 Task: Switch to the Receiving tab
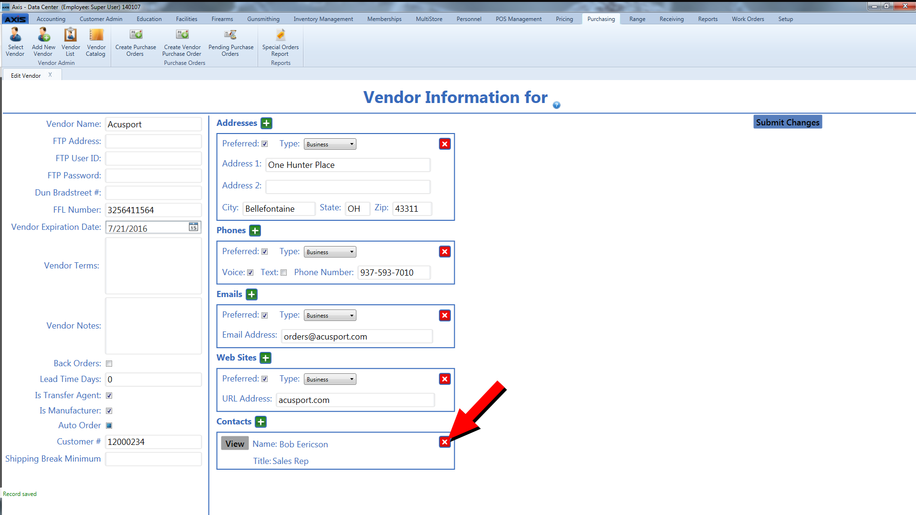click(671, 19)
